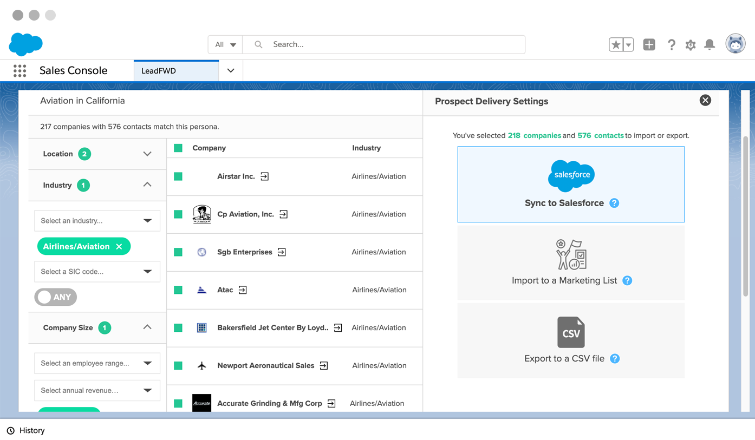Open the tab list chevron beside LeadFWD
The height and width of the screenshot is (440, 755).
coord(231,71)
